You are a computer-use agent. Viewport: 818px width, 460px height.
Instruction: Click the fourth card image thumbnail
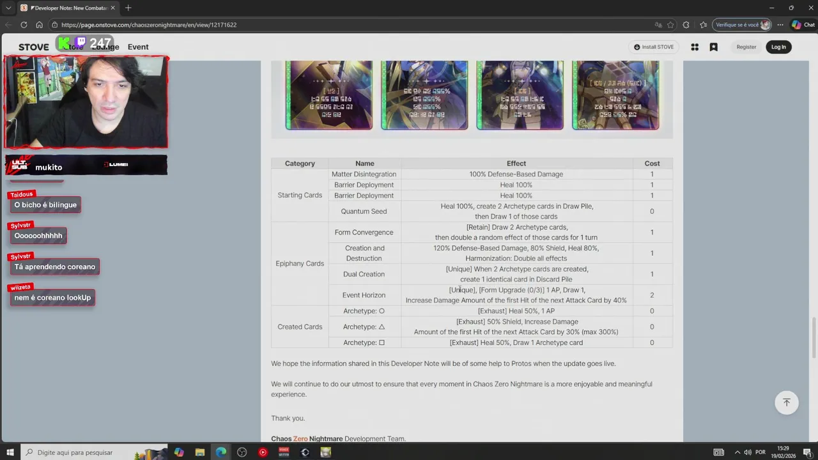[615, 95]
